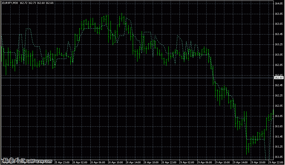Click the 28 Apr 22:00 time label
Image resolution: width=285 pixels, height=165 pixels.
pyautogui.click(x=169, y=162)
